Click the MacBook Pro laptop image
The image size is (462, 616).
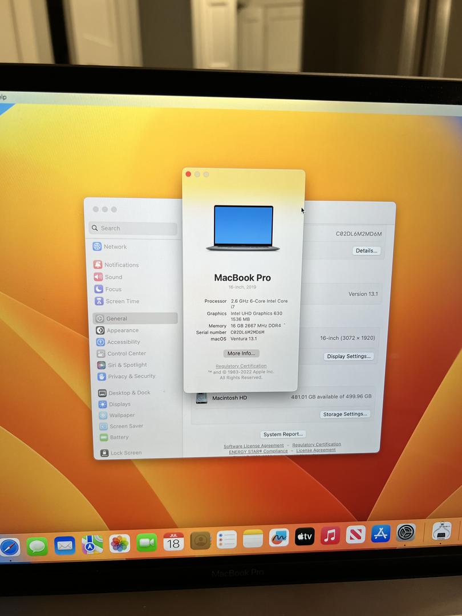tap(243, 228)
